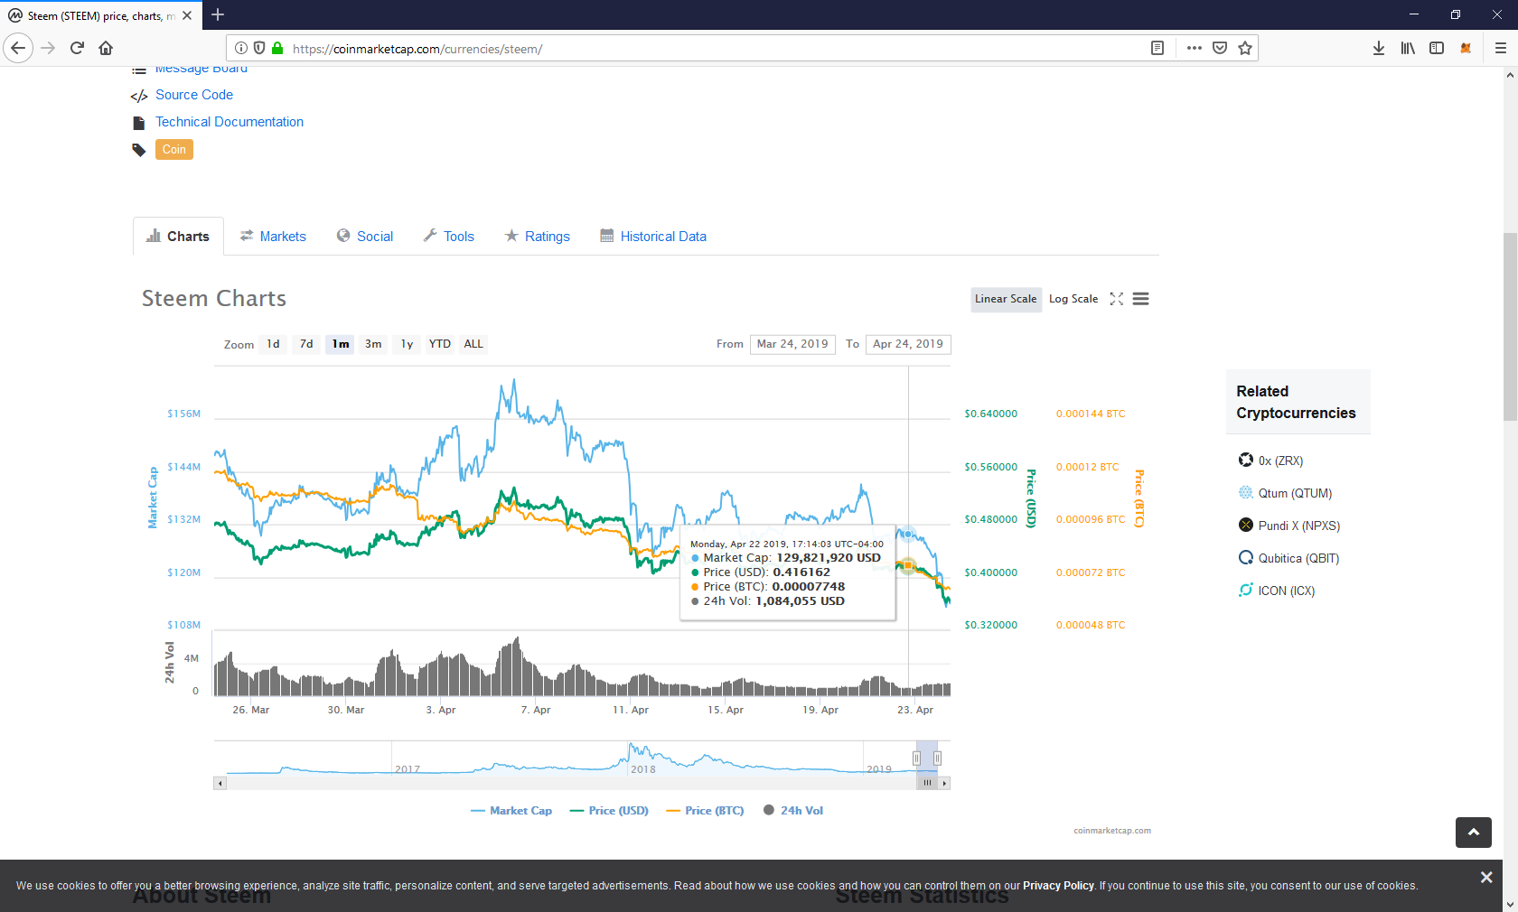Open the downloads panel

[1379, 48]
